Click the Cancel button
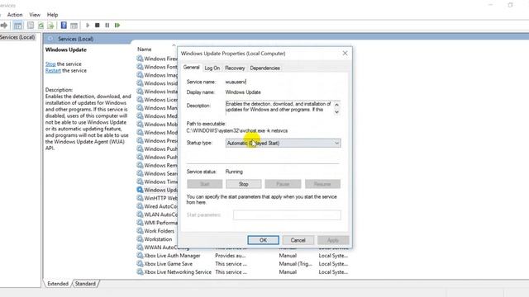This screenshot has height=297, width=529. (x=298, y=240)
